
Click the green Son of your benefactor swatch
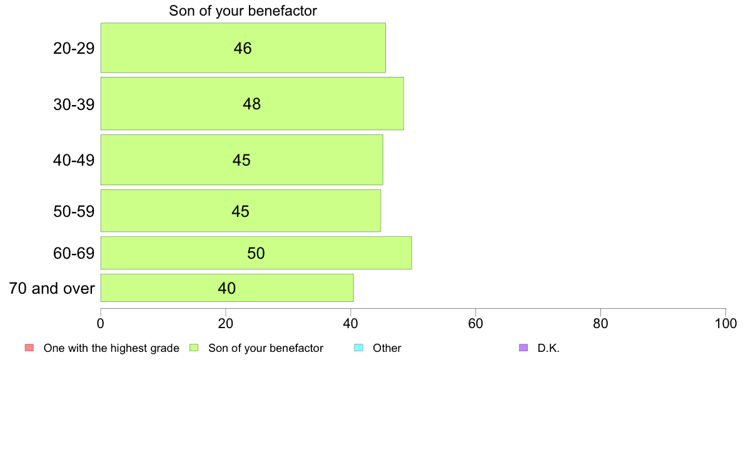tap(194, 347)
